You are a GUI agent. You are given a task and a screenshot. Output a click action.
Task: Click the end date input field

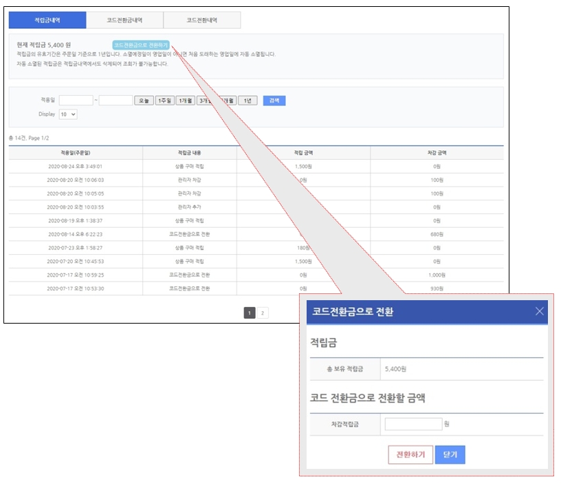(x=115, y=101)
